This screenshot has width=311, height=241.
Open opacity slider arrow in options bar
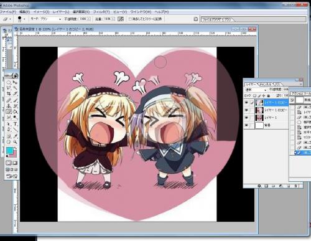point(88,19)
